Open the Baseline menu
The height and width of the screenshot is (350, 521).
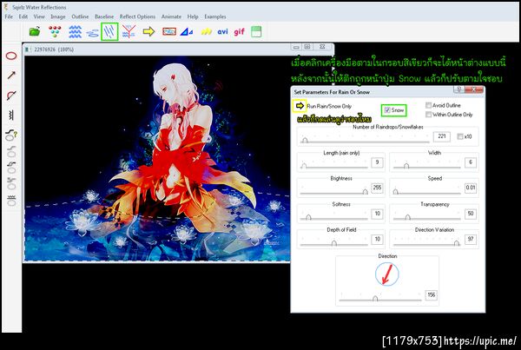pos(104,17)
